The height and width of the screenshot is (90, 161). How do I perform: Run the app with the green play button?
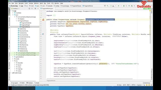pyautogui.click(x=118, y=6)
